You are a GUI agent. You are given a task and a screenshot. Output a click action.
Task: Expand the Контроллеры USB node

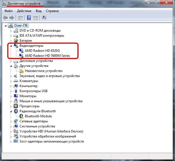(x=11, y=91)
